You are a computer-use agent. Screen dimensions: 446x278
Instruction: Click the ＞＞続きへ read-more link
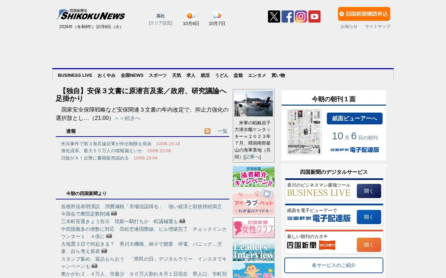(x=128, y=118)
